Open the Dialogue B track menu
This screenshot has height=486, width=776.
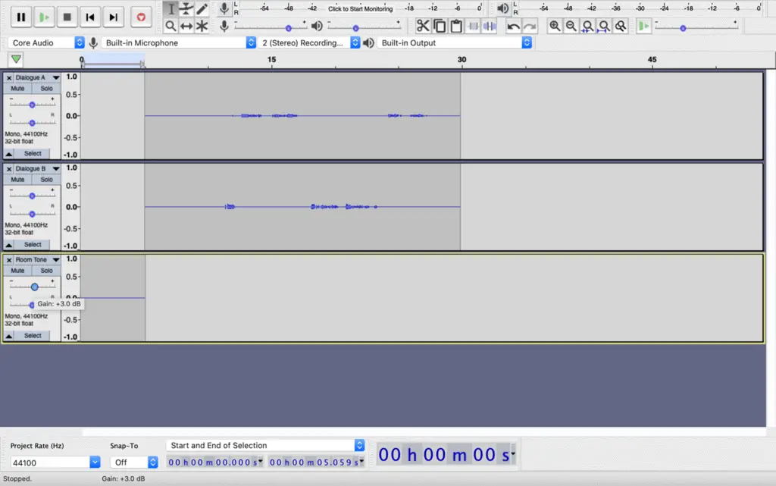tap(38, 169)
